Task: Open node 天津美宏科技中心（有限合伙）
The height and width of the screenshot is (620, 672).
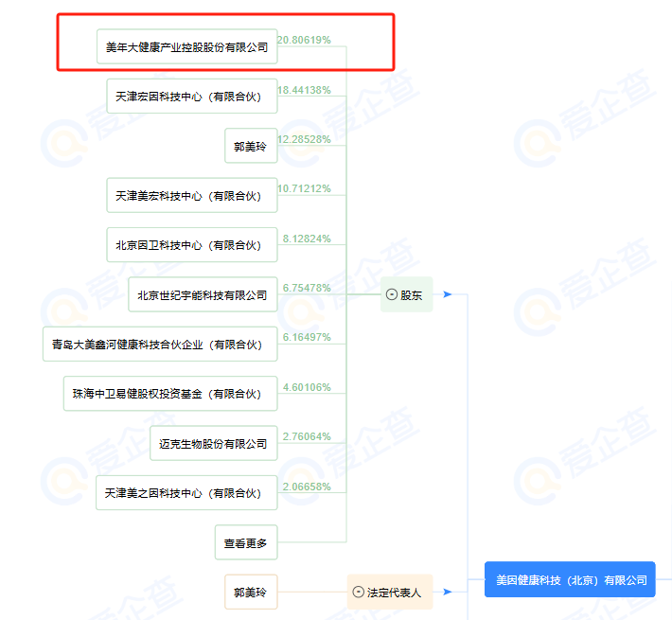Action: (x=192, y=195)
